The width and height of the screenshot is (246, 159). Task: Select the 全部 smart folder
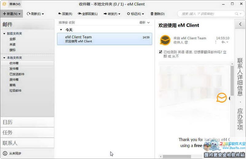coord(12,39)
